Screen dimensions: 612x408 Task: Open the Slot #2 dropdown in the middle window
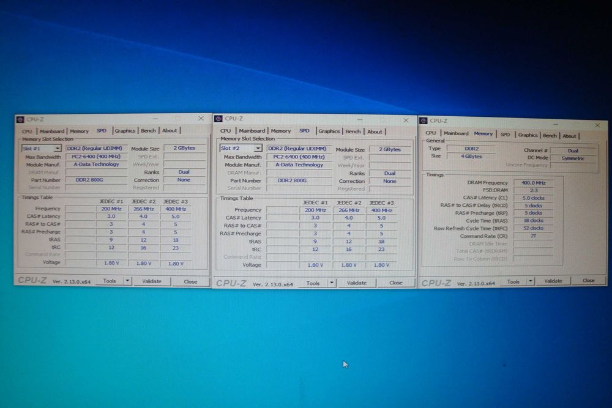[258, 148]
